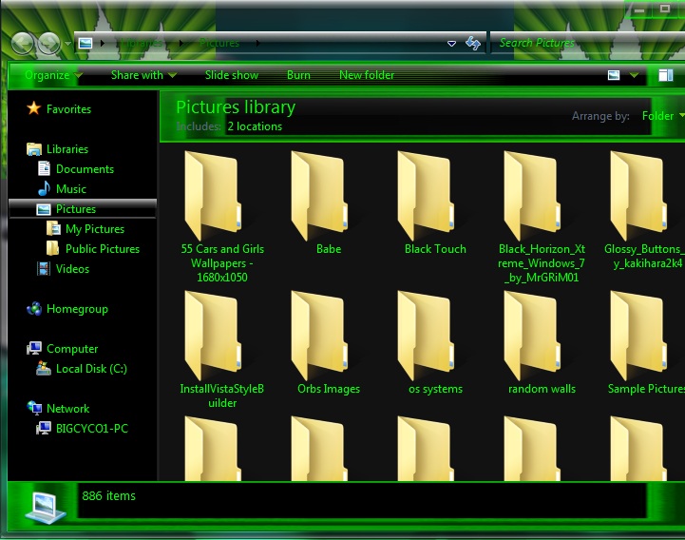The image size is (685, 540).
Task: Open the Arrange by Folder dropdown
Action: coord(663,116)
